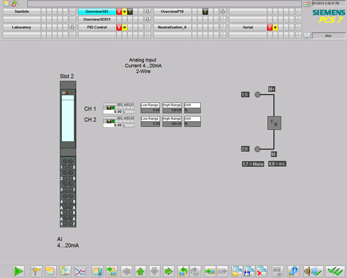Click the status indicator beside OverviewP10

tap(206, 12)
